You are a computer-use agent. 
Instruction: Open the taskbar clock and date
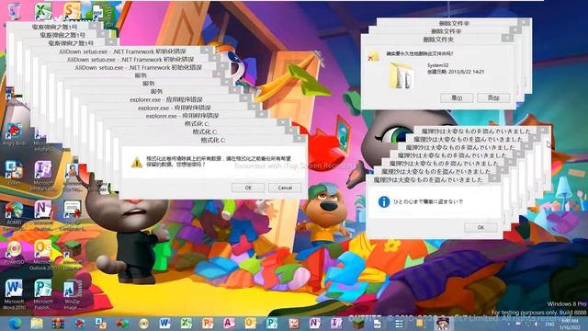coord(570,324)
